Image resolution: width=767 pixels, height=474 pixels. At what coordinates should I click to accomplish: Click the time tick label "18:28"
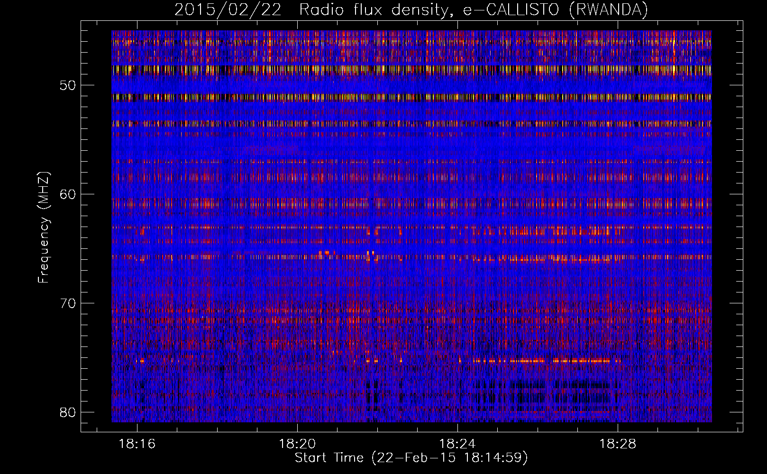coord(618,444)
